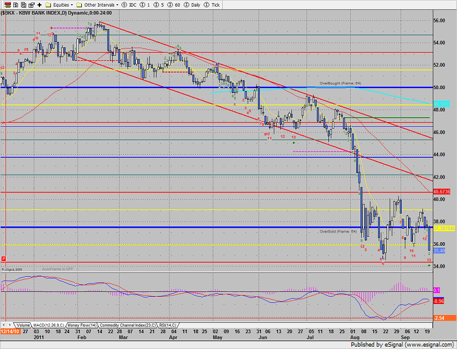Click the Sep month label on the time axis
This screenshot has height=349, width=457.
pos(405,337)
